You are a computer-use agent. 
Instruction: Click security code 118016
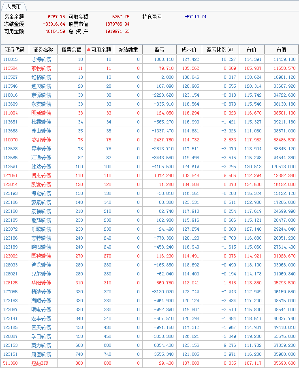click(10, 95)
